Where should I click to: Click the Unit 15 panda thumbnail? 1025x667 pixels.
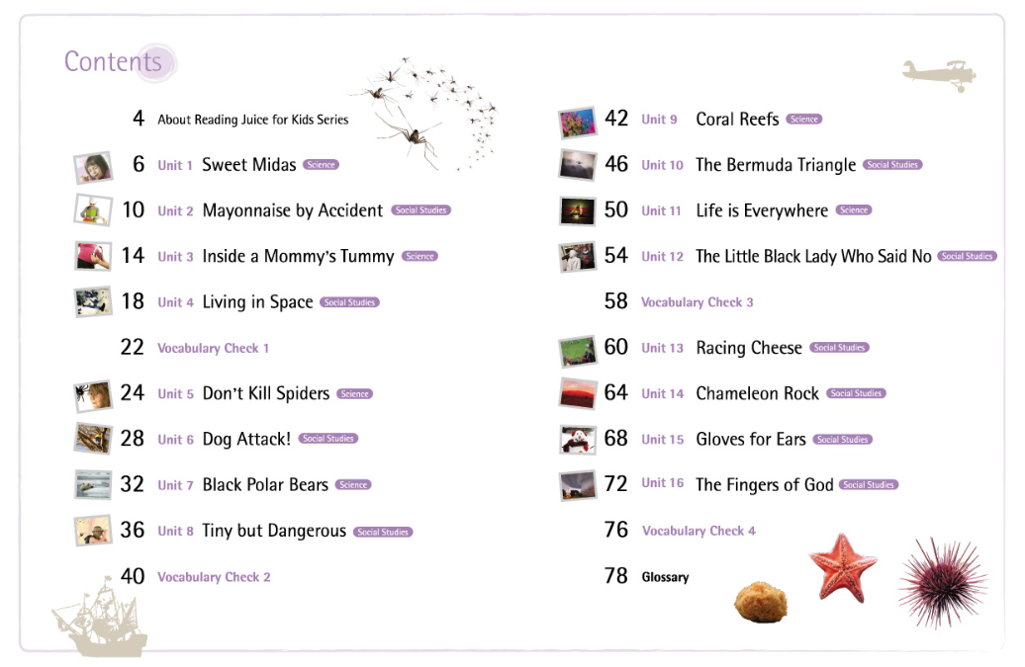pyautogui.click(x=577, y=440)
